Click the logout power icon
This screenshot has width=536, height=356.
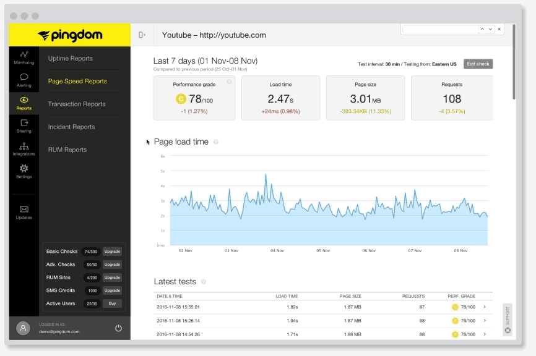click(118, 328)
